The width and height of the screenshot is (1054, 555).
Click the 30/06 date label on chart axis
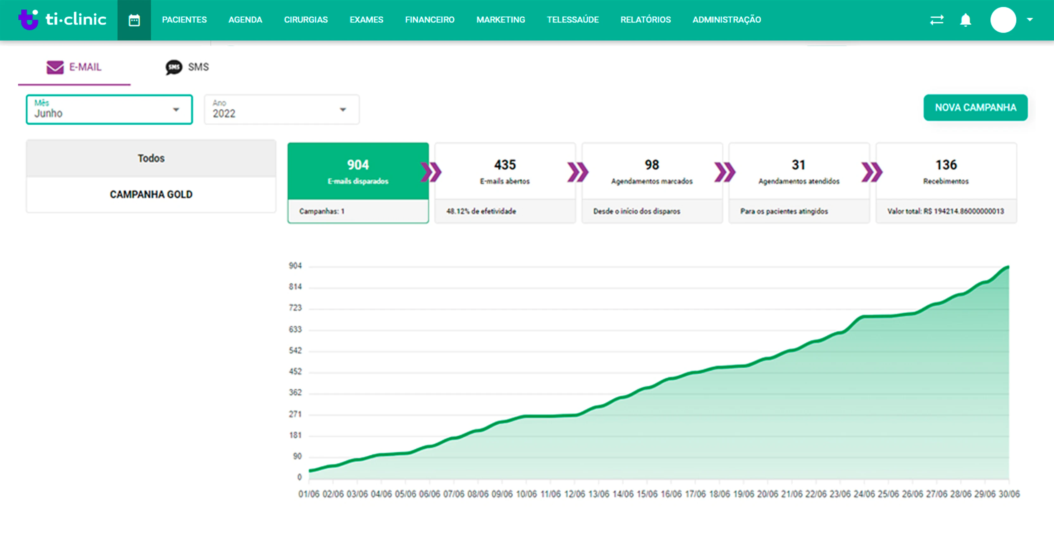pos(1009,494)
